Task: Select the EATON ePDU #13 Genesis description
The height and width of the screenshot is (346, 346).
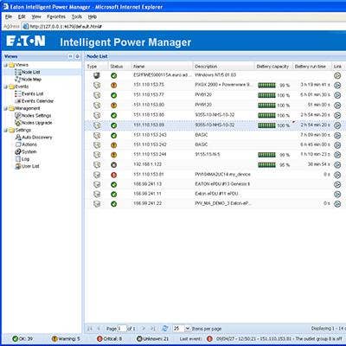Action: 222,184
